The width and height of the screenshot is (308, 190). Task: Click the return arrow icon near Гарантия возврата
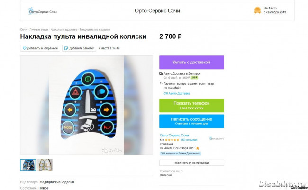[161, 84]
